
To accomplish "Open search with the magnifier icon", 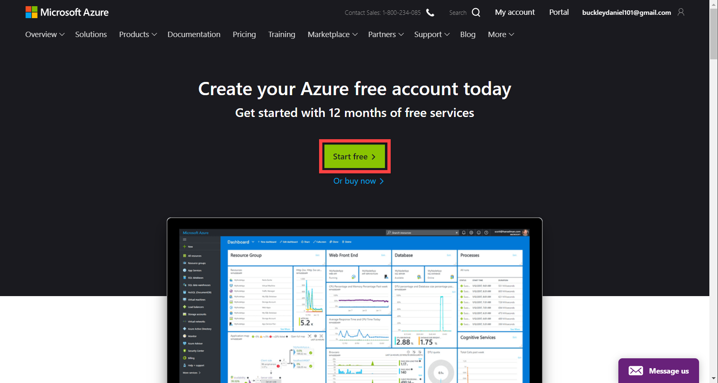I will click(x=476, y=12).
